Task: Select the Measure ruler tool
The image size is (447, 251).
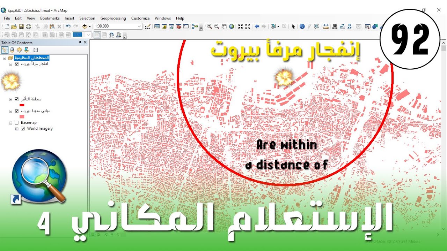Action: [x=326, y=26]
